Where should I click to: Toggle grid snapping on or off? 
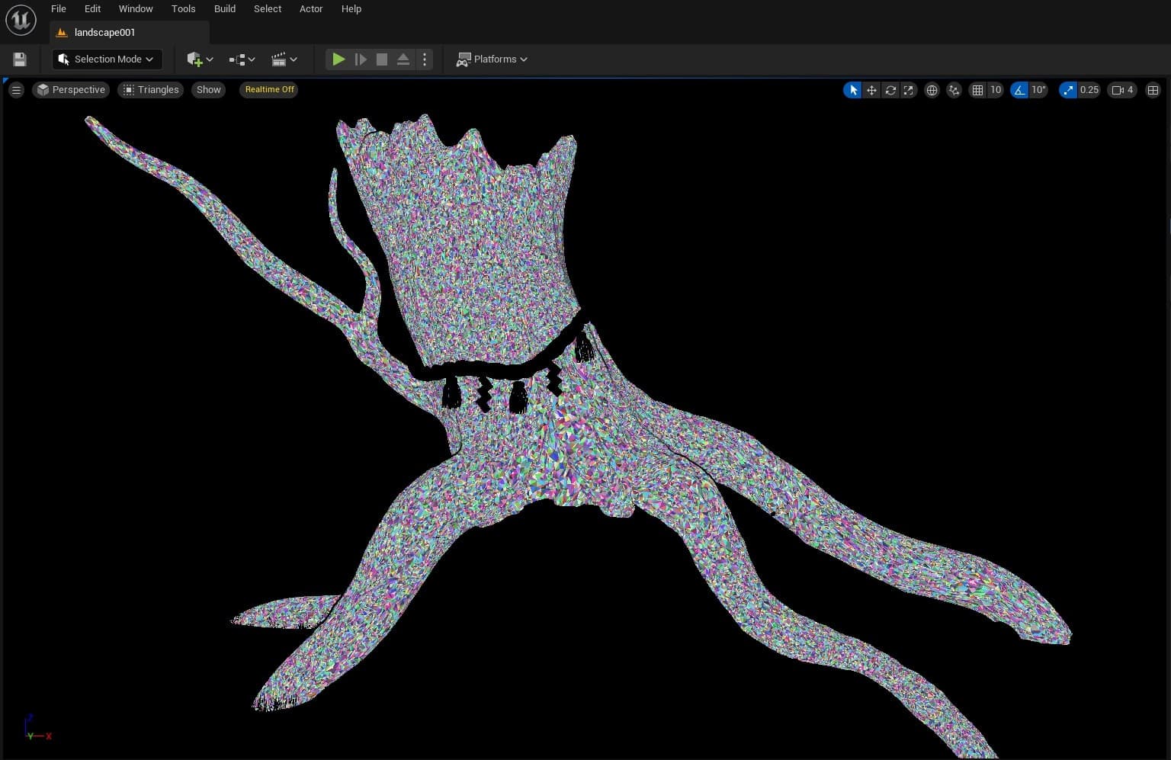[x=977, y=90]
